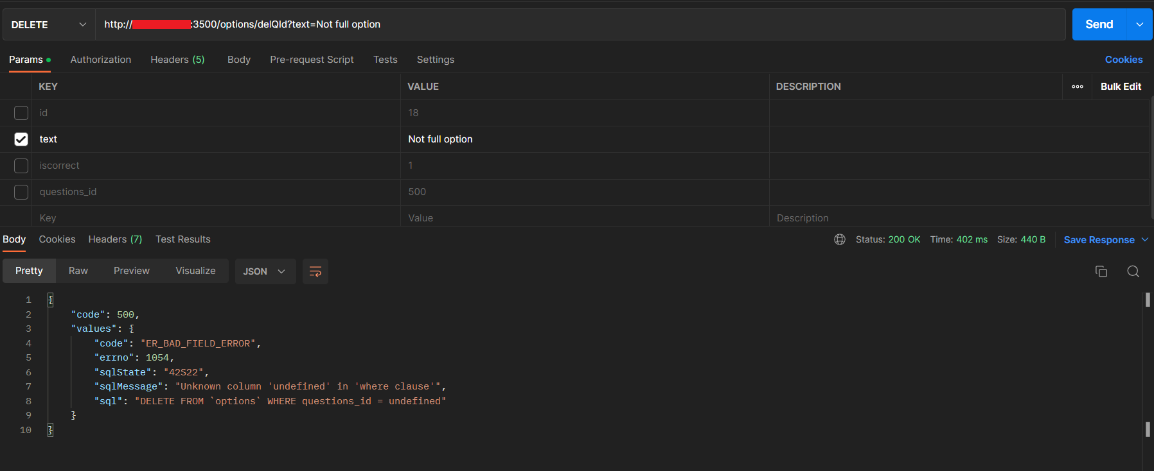Select the Pretty view
The image size is (1154, 471).
(x=29, y=271)
